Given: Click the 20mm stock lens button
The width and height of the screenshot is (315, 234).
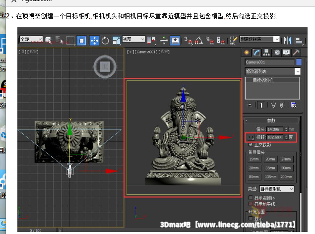Looking at the screenshot, I should [x=270, y=159].
